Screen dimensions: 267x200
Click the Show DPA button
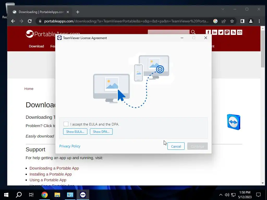click(x=101, y=132)
